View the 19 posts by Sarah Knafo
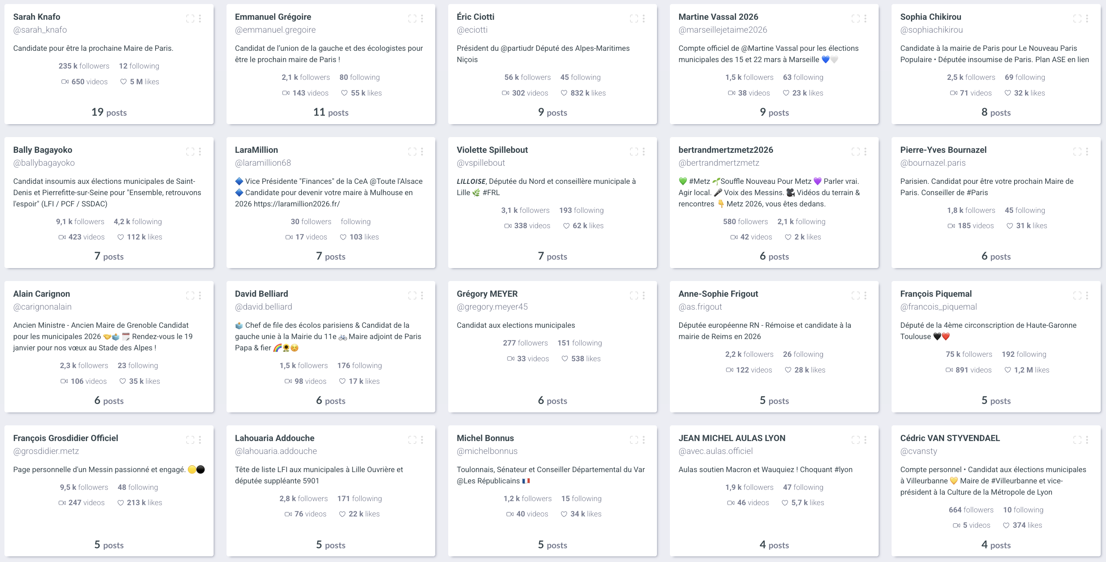Screen dimensions: 1106x562 tap(109, 112)
